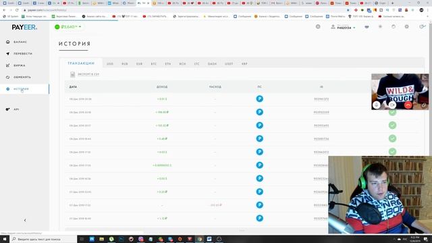Click the +0.00000002 income amount
The image size is (432, 243).
pyautogui.click(x=162, y=165)
